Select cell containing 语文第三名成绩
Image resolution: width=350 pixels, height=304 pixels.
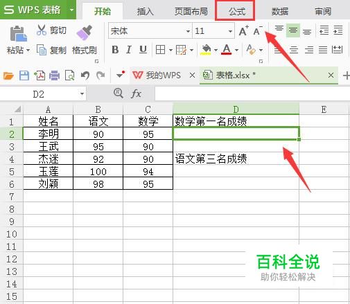pos(236,159)
